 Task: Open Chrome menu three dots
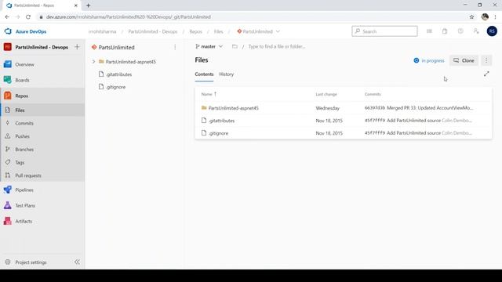495,17
